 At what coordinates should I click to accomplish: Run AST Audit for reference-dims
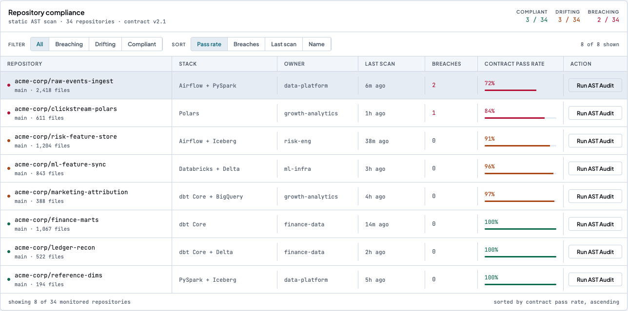click(595, 279)
